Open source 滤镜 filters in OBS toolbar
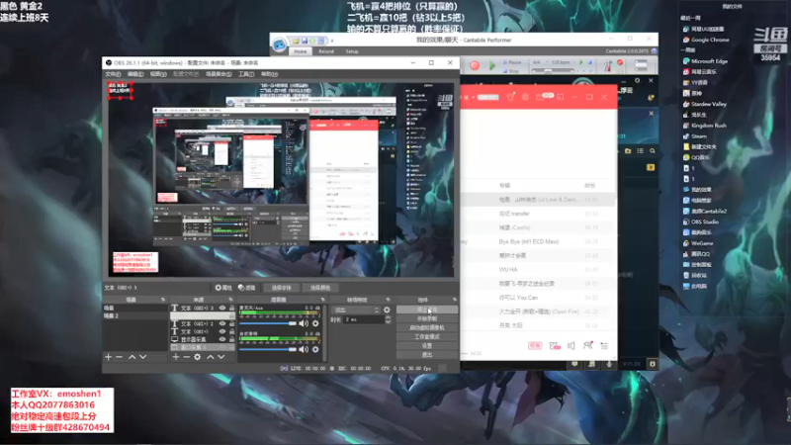 click(x=246, y=288)
